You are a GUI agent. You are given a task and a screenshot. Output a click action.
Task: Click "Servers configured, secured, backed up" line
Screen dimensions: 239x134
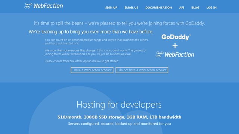tap(119, 124)
